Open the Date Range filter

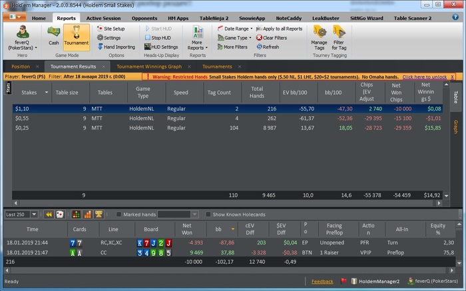click(x=235, y=29)
